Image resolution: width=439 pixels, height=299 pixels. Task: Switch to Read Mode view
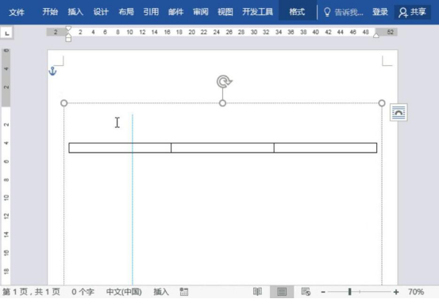point(257,292)
